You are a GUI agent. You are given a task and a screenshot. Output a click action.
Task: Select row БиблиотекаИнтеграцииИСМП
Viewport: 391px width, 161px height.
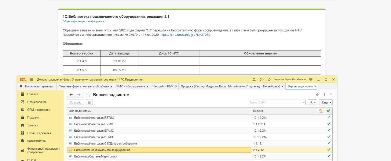199,137
